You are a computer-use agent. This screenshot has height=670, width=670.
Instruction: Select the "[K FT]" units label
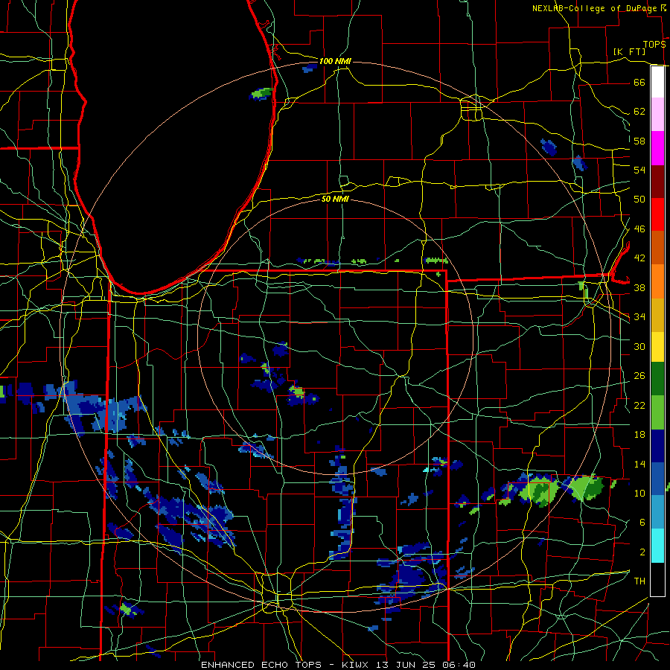(x=629, y=51)
